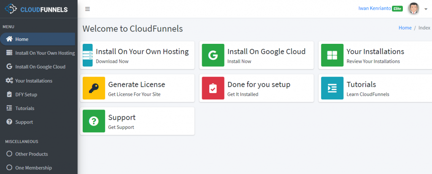Click the teal Tutorials list icon
Image resolution: width=432 pixels, height=174 pixels.
click(332, 88)
